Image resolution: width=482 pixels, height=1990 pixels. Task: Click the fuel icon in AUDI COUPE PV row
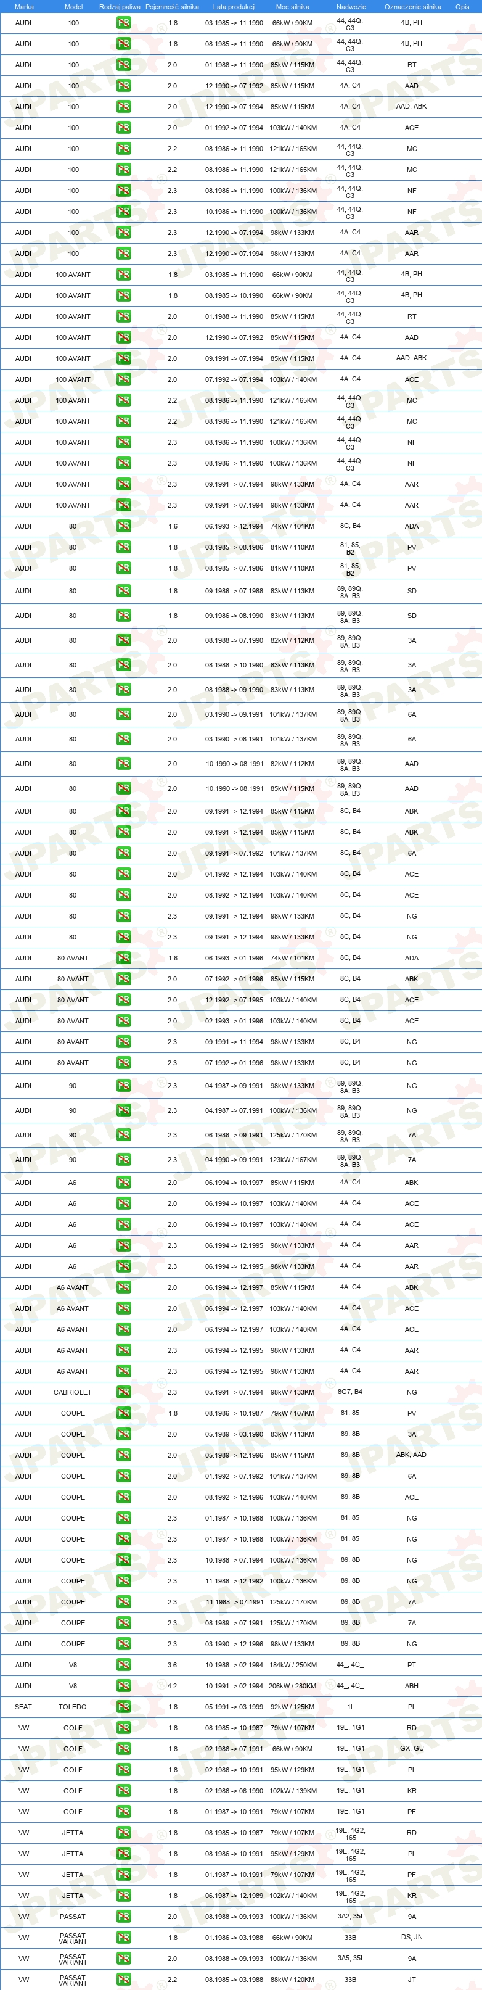point(124,1413)
